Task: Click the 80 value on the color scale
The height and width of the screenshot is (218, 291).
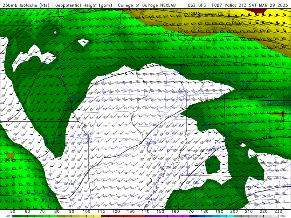Action: (57, 211)
